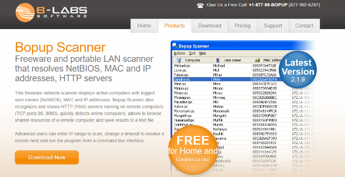Click the FREE for Home and Commercial badge
The width and height of the screenshot is (345, 177).
[193, 150]
